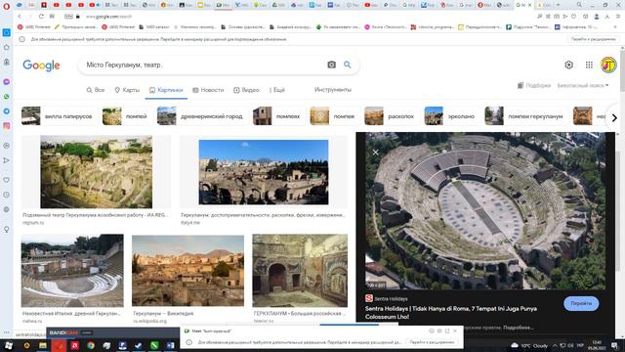Open a new tab with plus button
625x352 pixels.
coord(558,5)
